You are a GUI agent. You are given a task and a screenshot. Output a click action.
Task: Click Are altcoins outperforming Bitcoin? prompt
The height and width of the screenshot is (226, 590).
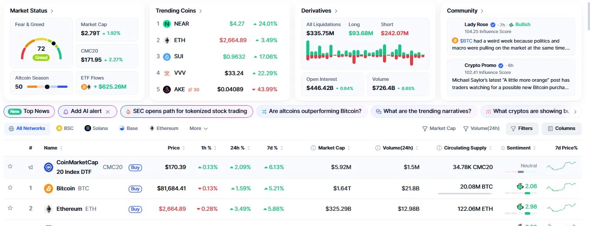click(312, 112)
